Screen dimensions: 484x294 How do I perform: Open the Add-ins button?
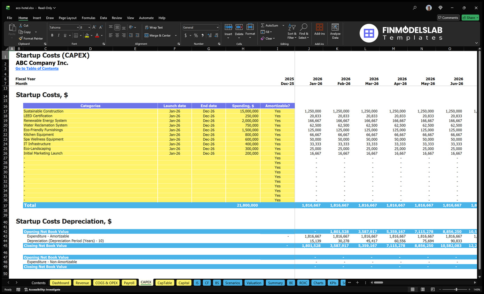319,29
